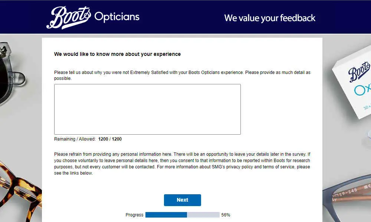Click the dark navy header banner
This screenshot has width=371, height=222.
(185, 17)
